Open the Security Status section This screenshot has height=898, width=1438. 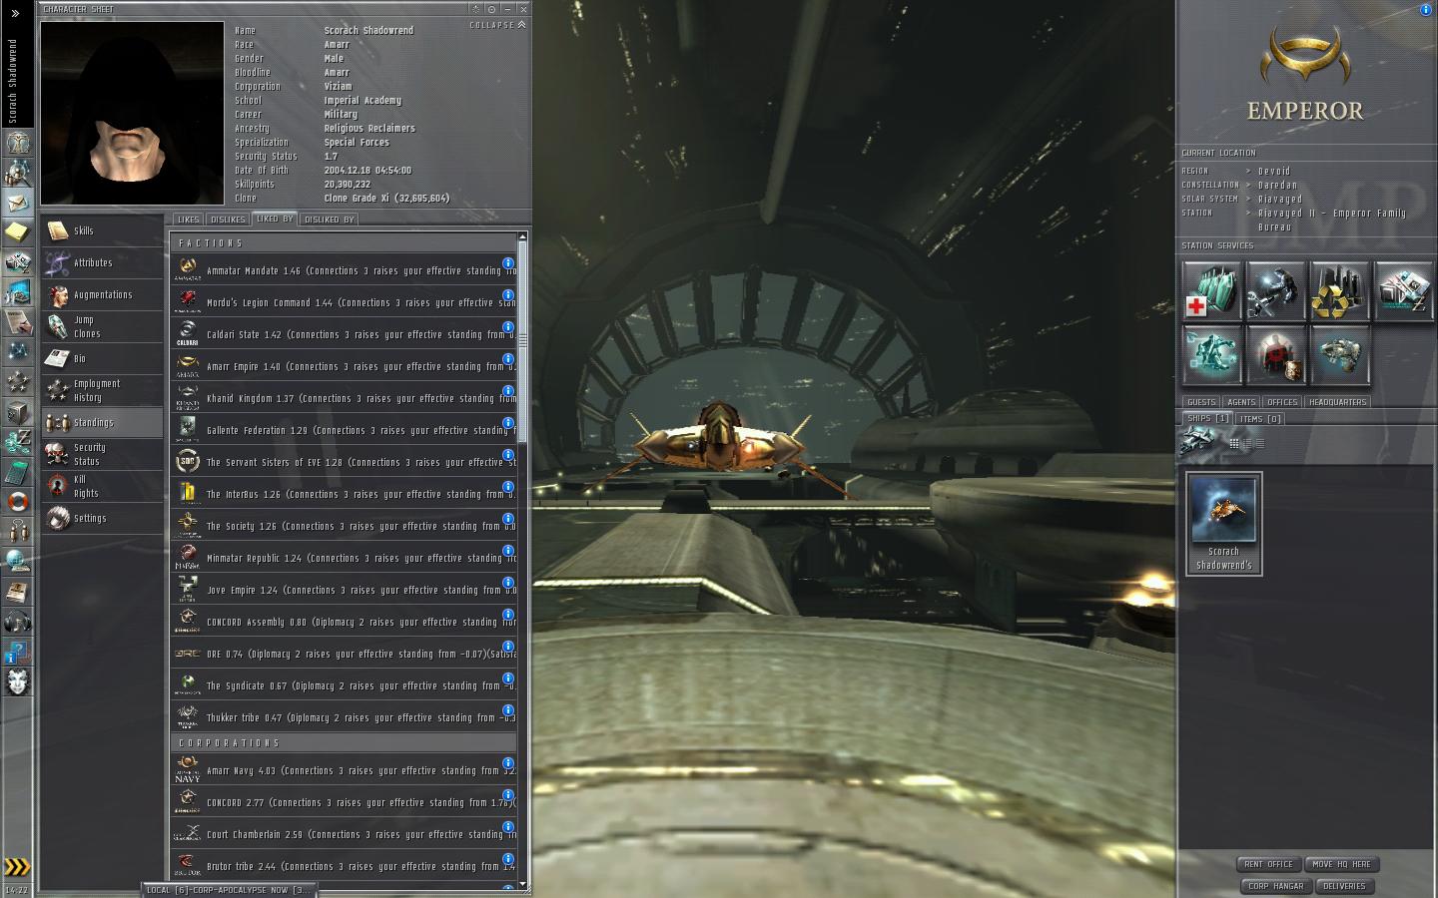click(x=102, y=454)
